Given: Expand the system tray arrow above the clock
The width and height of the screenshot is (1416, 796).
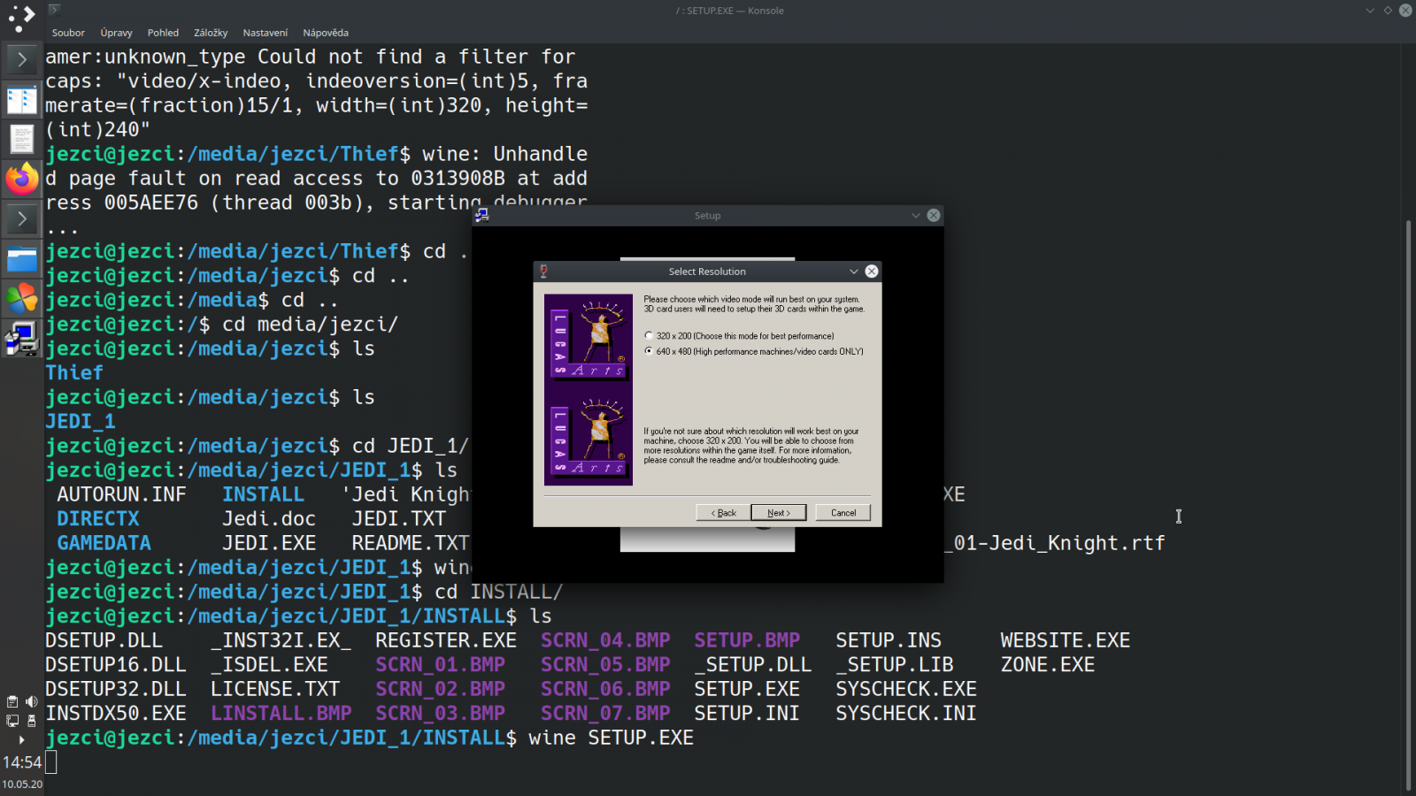Looking at the screenshot, I should [x=21, y=740].
